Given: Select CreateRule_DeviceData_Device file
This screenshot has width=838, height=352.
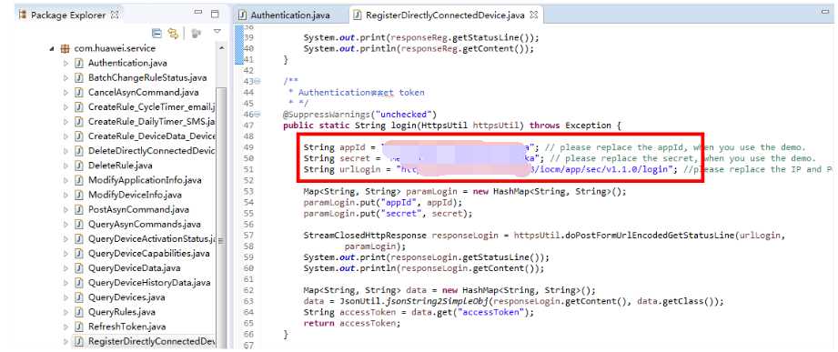Looking at the screenshot, I should pyautogui.click(x=152, y=136).
